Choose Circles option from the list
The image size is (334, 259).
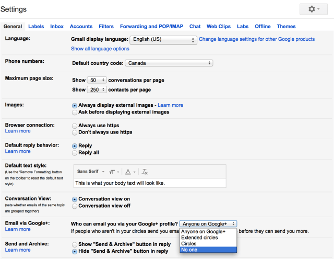pos(208,244)
